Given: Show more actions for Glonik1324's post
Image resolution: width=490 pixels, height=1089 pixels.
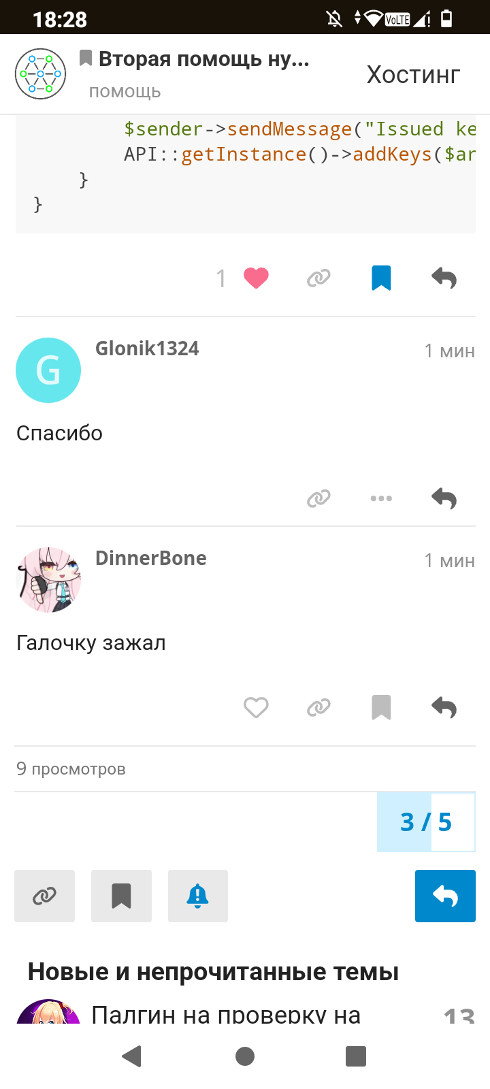Looking at the screenshot, I should 381,498.
